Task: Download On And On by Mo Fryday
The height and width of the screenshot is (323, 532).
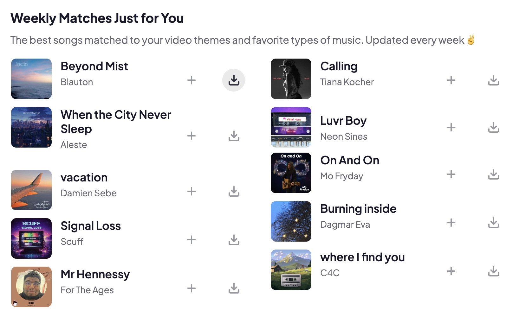Action: click(493, 174)
